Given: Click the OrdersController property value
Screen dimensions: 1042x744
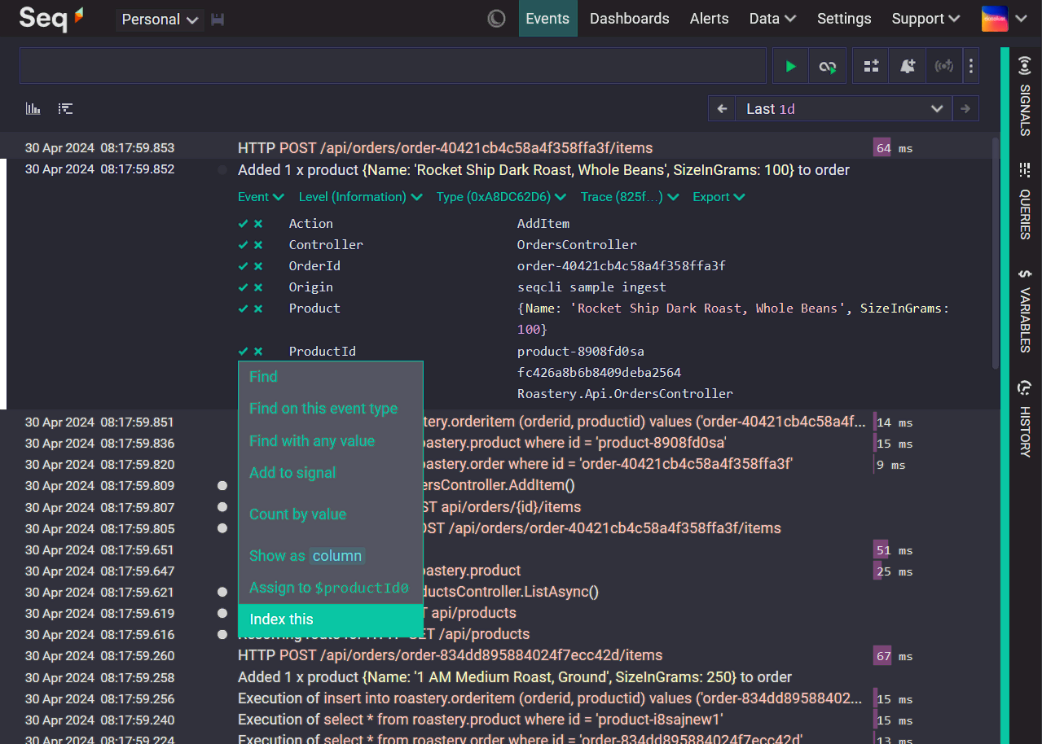Looking at the screenshot, I should coord(577,244).
